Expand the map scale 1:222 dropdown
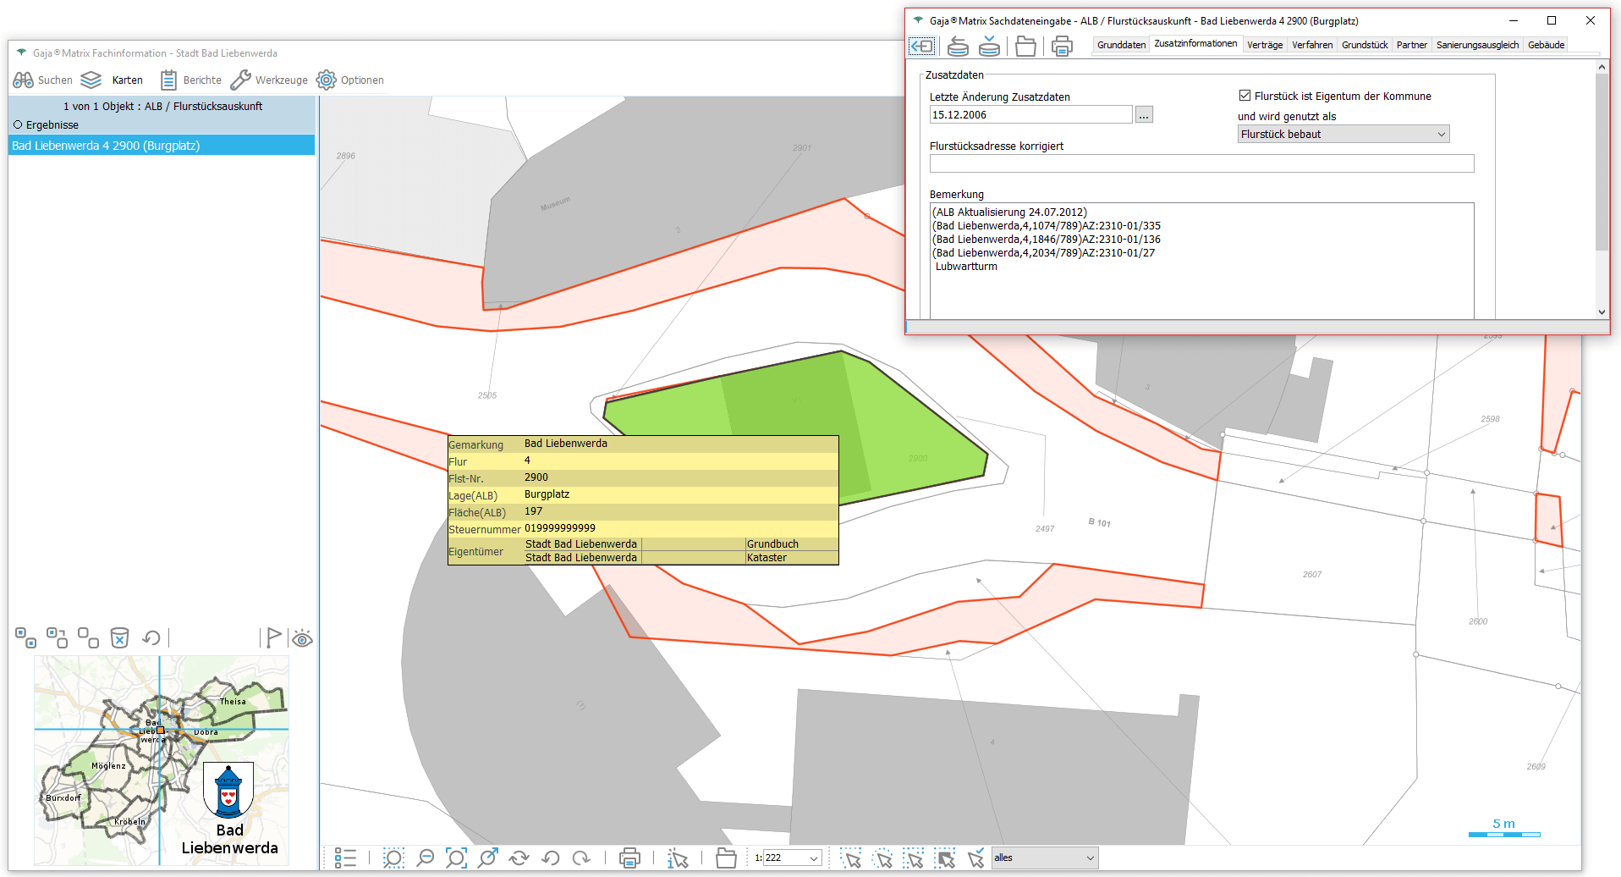This screenshot has width=1621, height=877. click(813, 858)
